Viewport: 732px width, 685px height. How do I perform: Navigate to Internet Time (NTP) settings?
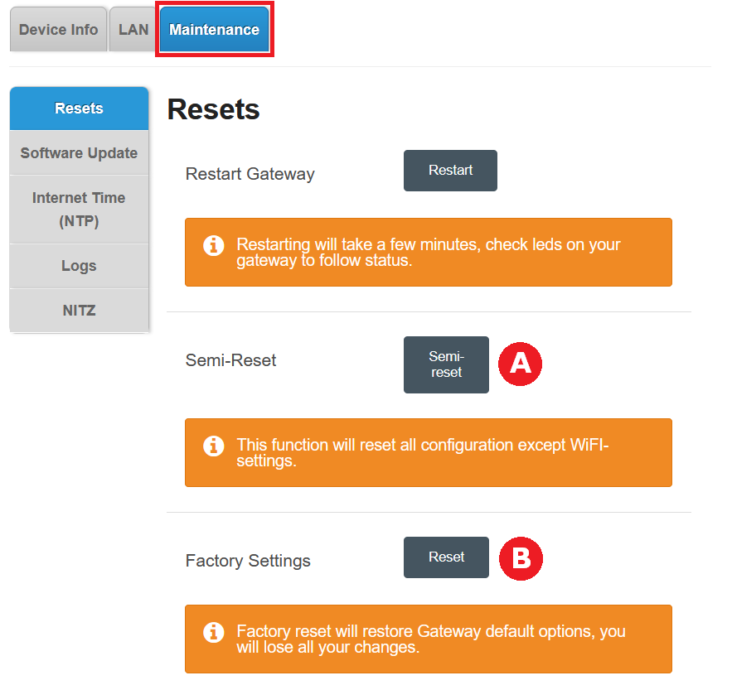79,209
